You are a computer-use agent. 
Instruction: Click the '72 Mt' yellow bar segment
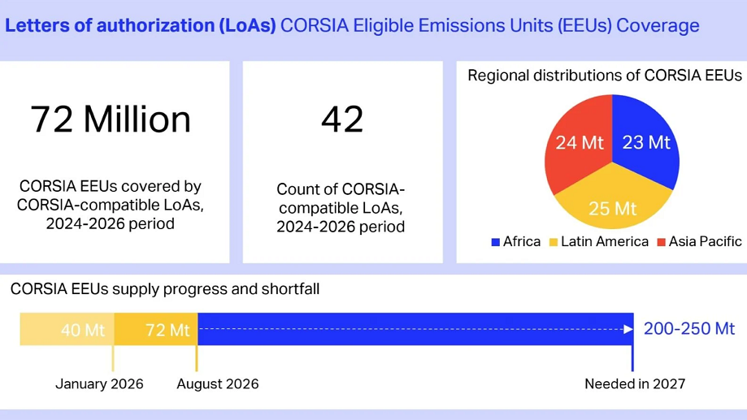pyautogui.click(x=156, y=329)
